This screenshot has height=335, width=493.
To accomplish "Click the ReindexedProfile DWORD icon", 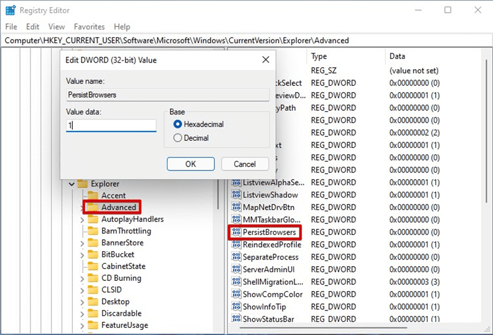I will [x=236, y=245].
